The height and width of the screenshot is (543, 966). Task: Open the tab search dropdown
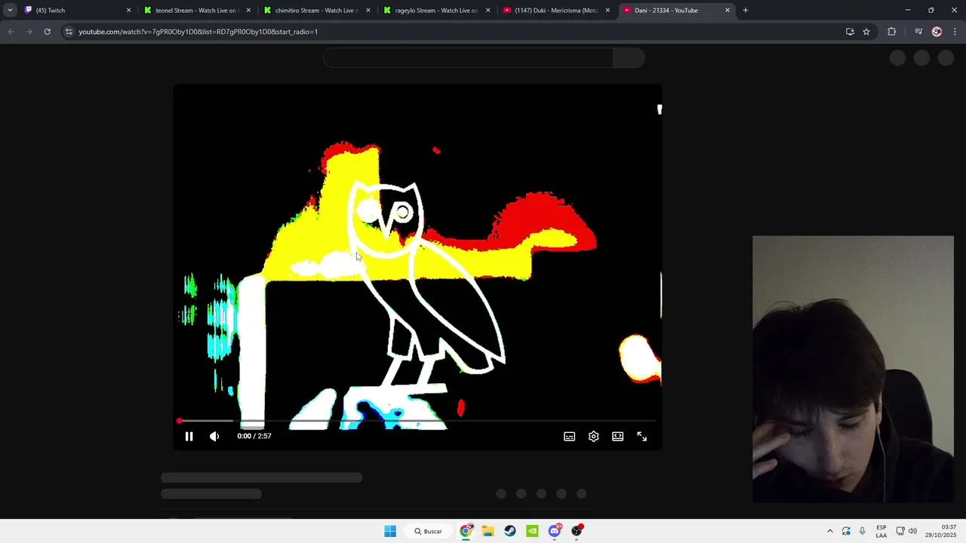(10, 11)
